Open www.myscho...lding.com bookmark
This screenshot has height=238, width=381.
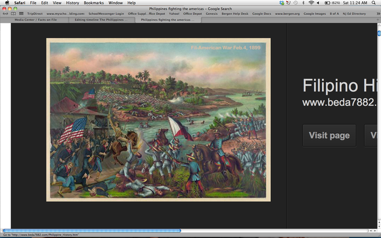point(65,14)
